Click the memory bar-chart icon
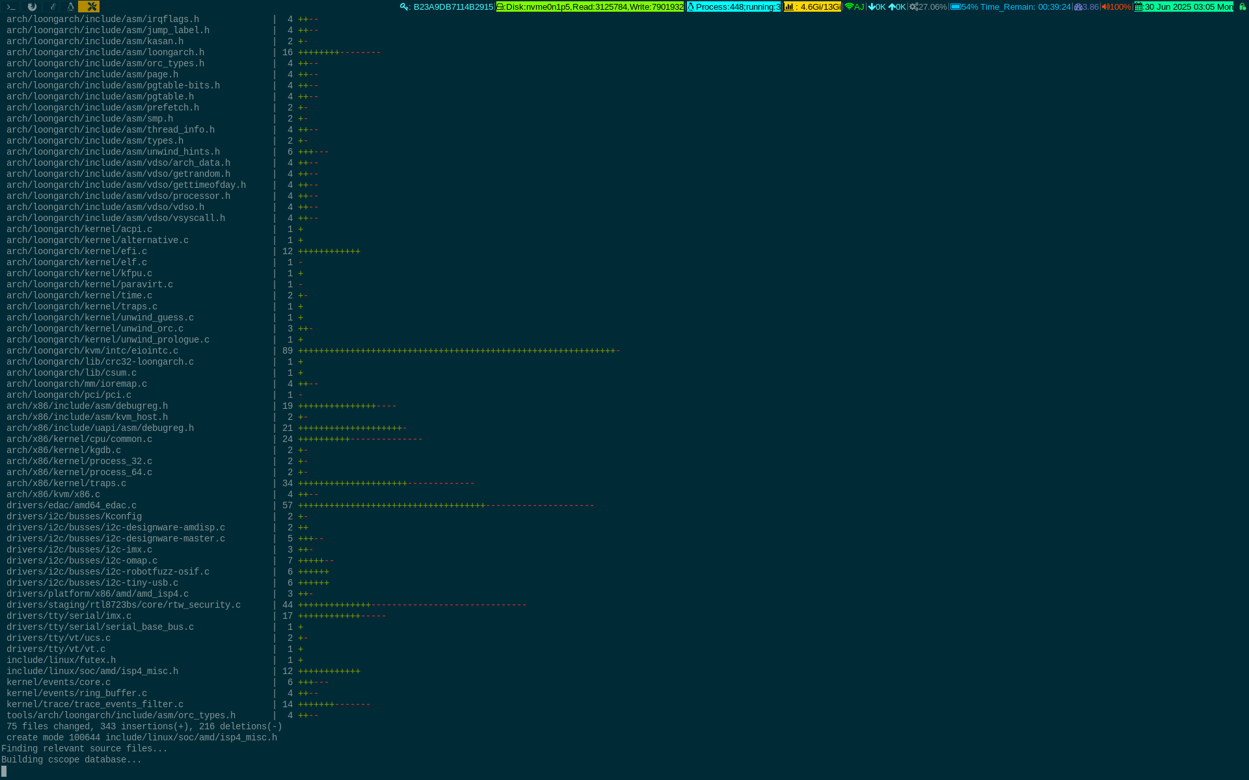This screenshot has width=1249, height=780. (x=788, y=6)
